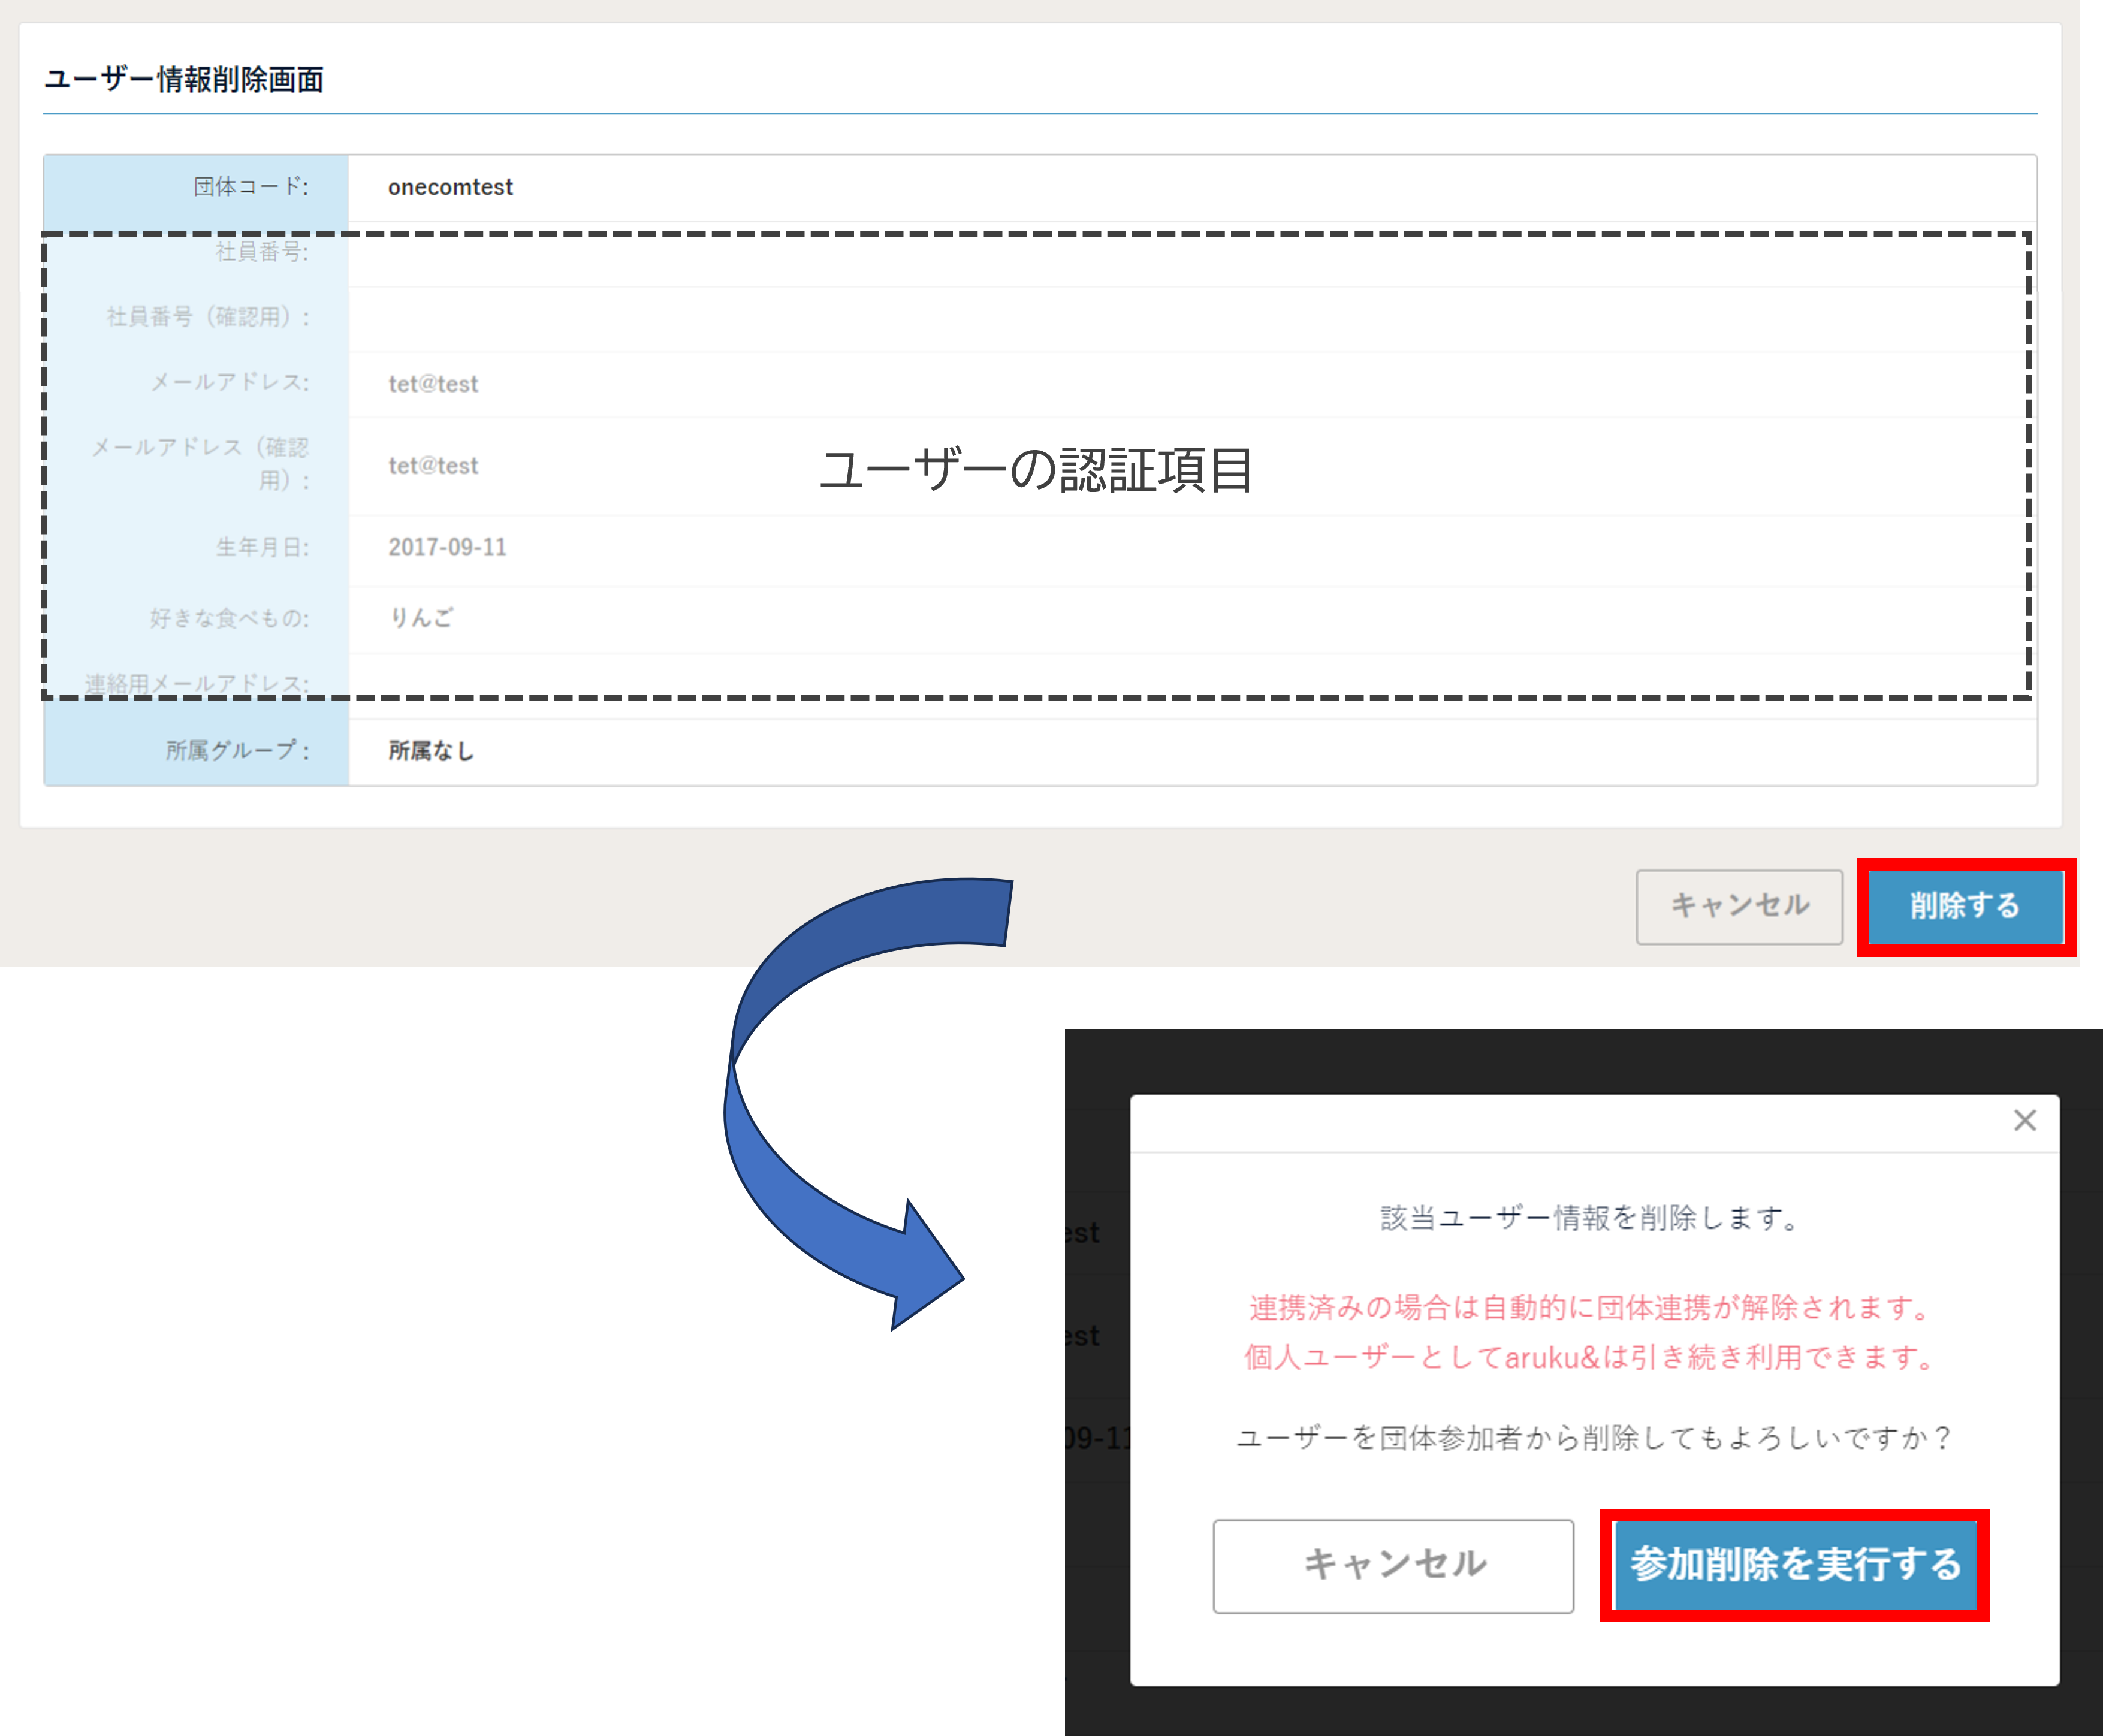
Task: Click the onecomtest group code value
Action: pyautogui.click(x=450, y=187)
